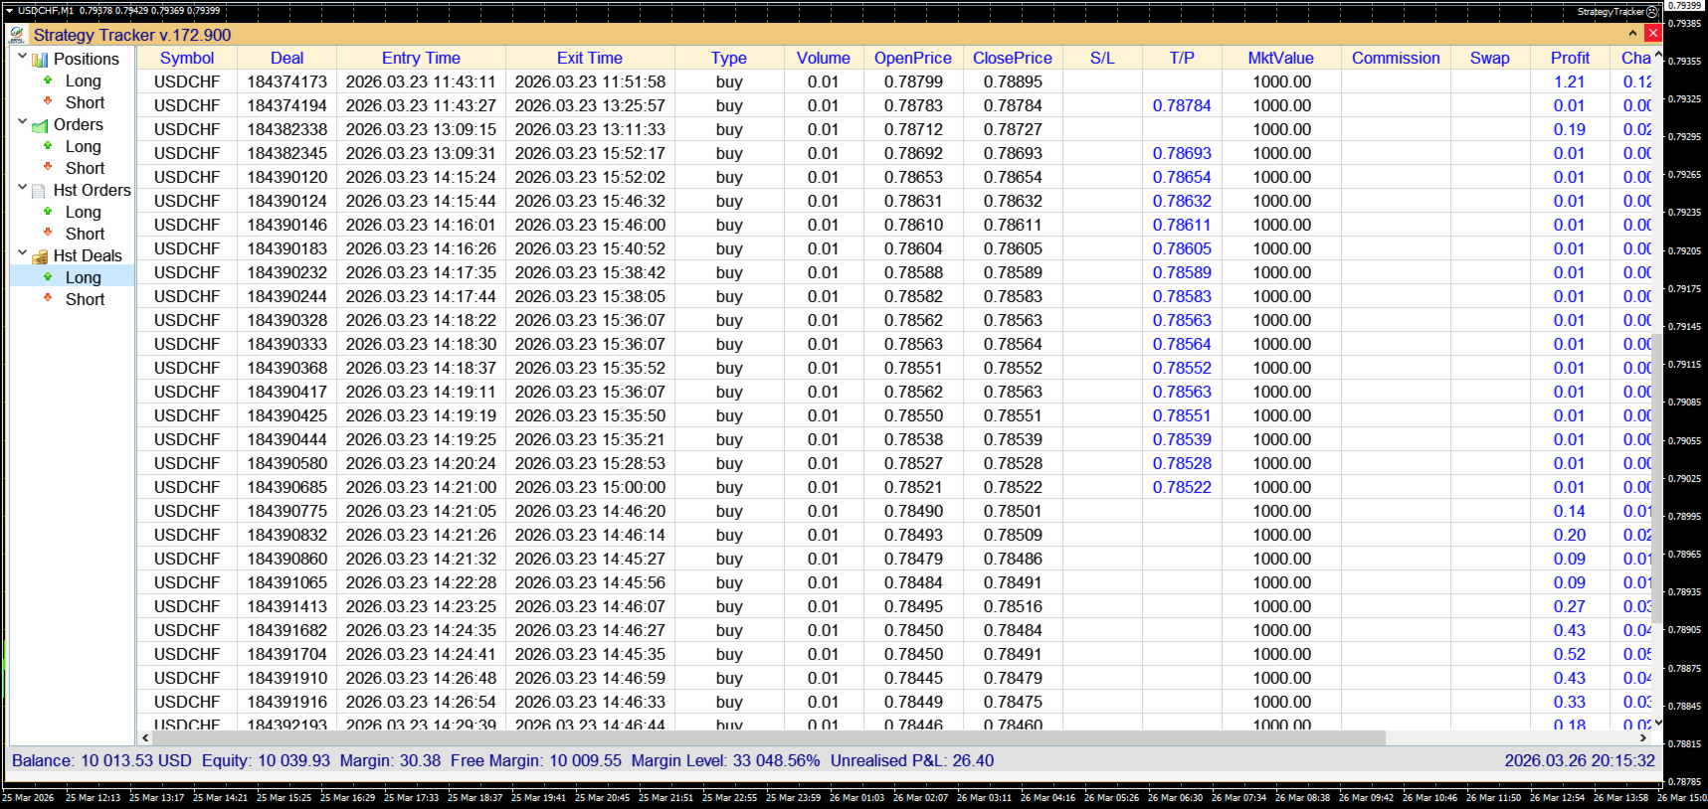The height and width of the screenshot is (809, 1708).
Task: Sort by the Entry Time column header
Action: (x=421, y=58)
